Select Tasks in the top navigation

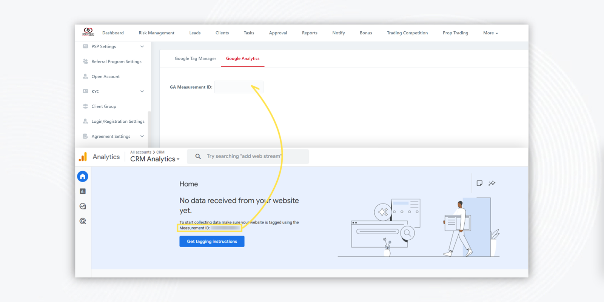(249, 33)
